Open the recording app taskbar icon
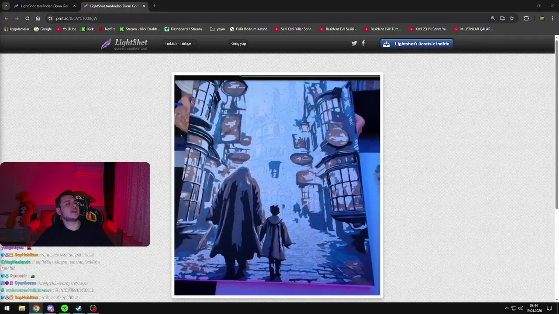The width and height of the screenshot is (559, 314). click(93, 308)
